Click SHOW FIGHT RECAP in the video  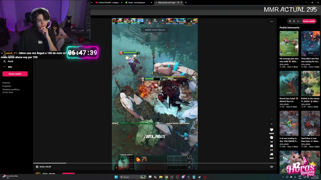(x=155, y=30)
